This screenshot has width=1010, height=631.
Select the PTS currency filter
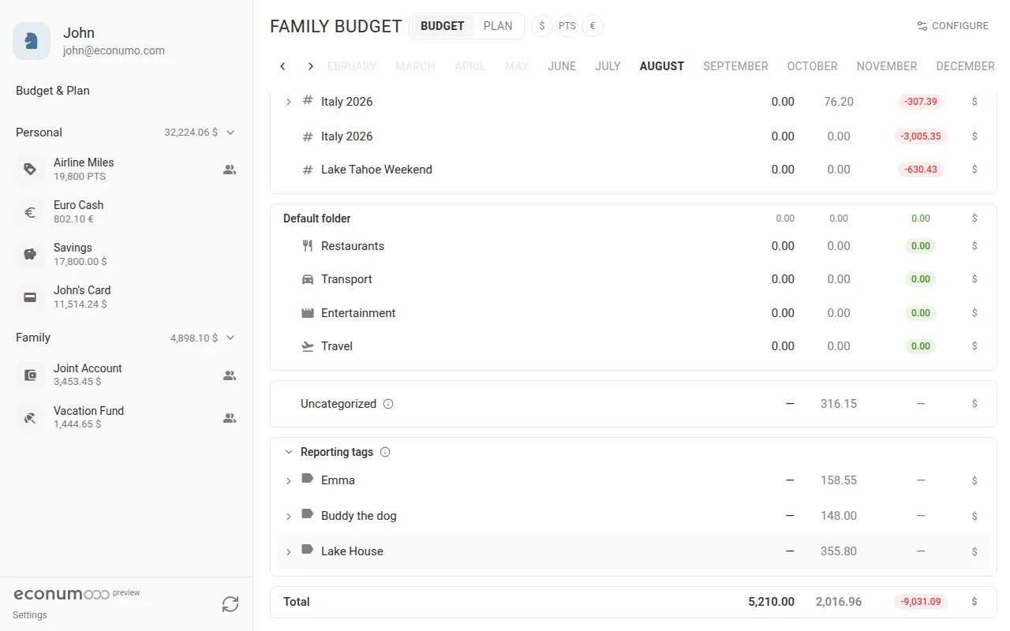tap(567, 26)
